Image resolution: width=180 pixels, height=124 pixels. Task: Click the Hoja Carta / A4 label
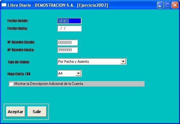pos(19,74)
